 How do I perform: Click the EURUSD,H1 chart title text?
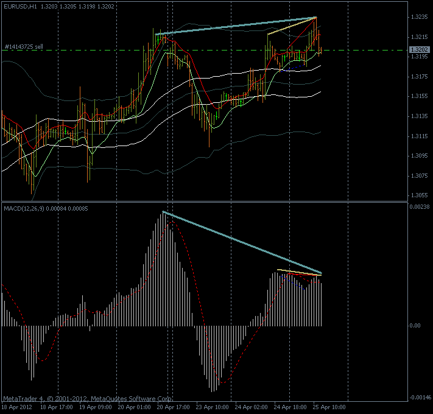point(17,5)
